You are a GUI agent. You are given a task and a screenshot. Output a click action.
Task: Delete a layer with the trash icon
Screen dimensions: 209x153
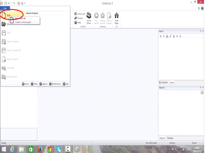(x=174, y=36)
